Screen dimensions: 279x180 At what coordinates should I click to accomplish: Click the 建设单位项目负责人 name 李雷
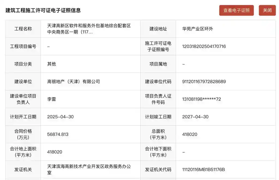coord(51,99)
